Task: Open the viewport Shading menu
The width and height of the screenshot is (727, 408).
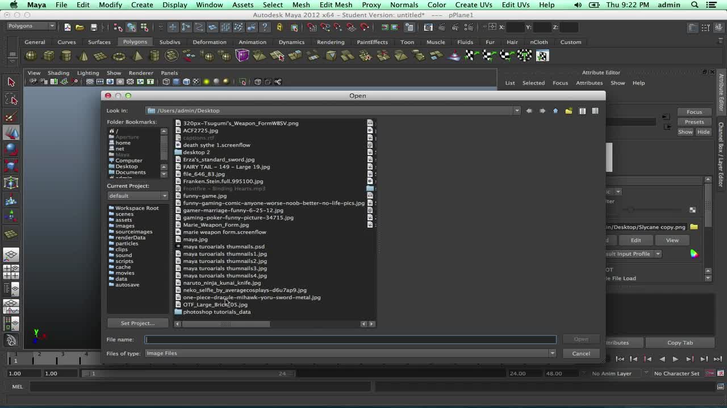Action: point(58,73)
